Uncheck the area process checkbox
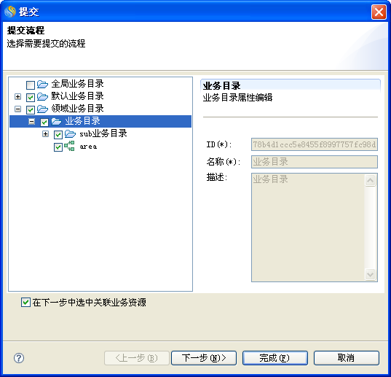Screen dimensions: 391x377 [x=58, y=147]
